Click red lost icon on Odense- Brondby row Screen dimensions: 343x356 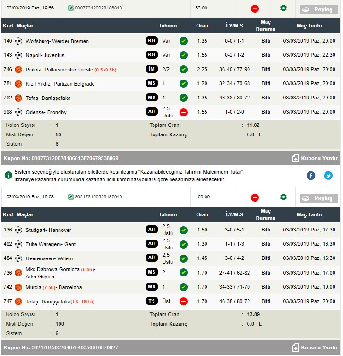click(183, 112)
